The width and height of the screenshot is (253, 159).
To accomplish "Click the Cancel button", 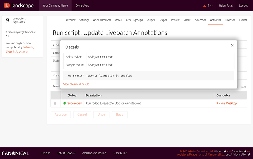I will click(82, 115).
